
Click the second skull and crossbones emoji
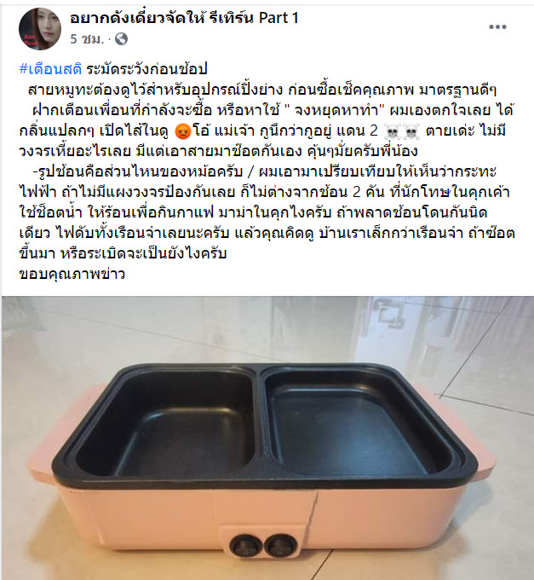(x=411, y=131)
